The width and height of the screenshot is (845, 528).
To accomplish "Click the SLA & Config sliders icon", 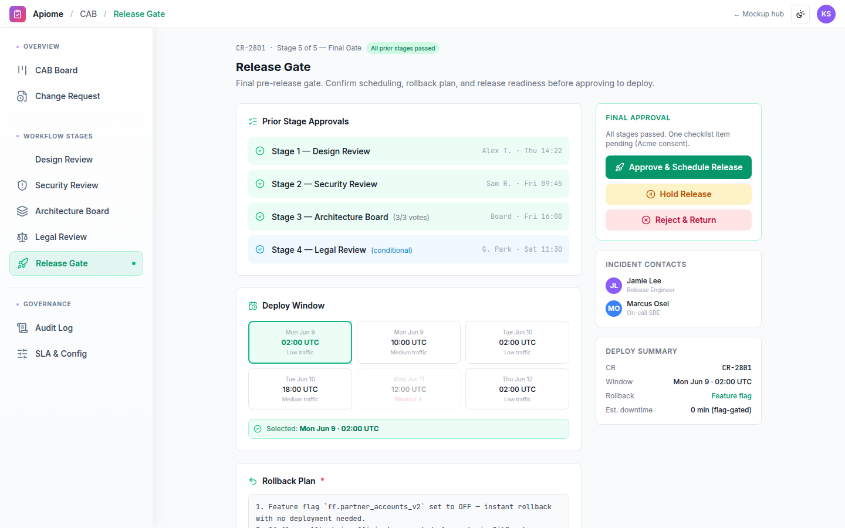I will (22, 354).
